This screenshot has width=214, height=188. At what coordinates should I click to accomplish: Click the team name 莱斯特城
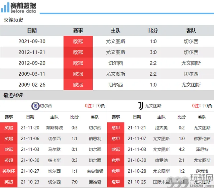click(54, 128)
